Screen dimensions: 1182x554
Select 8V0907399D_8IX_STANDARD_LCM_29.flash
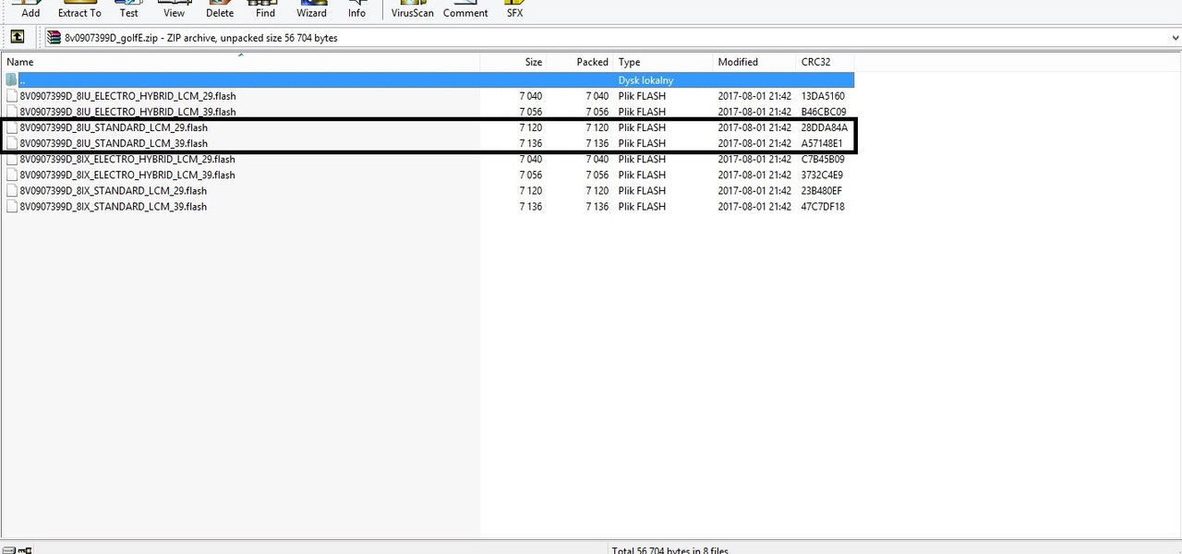coord(114,190)
